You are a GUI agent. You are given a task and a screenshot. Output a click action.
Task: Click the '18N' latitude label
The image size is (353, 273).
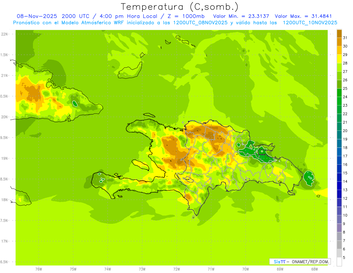point(4,200)
